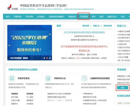Image resolution: width=130 pixels, height=106 pixels.
Task: Select the third carousel dot indicator
Action: click(50, 58)
